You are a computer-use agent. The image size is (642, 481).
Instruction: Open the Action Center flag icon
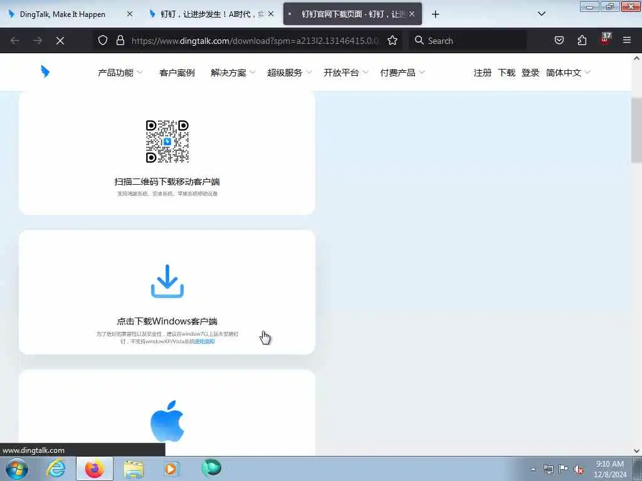(x=564, y=469)
